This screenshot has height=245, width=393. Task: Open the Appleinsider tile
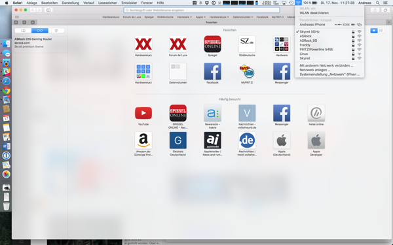(212, 140)
